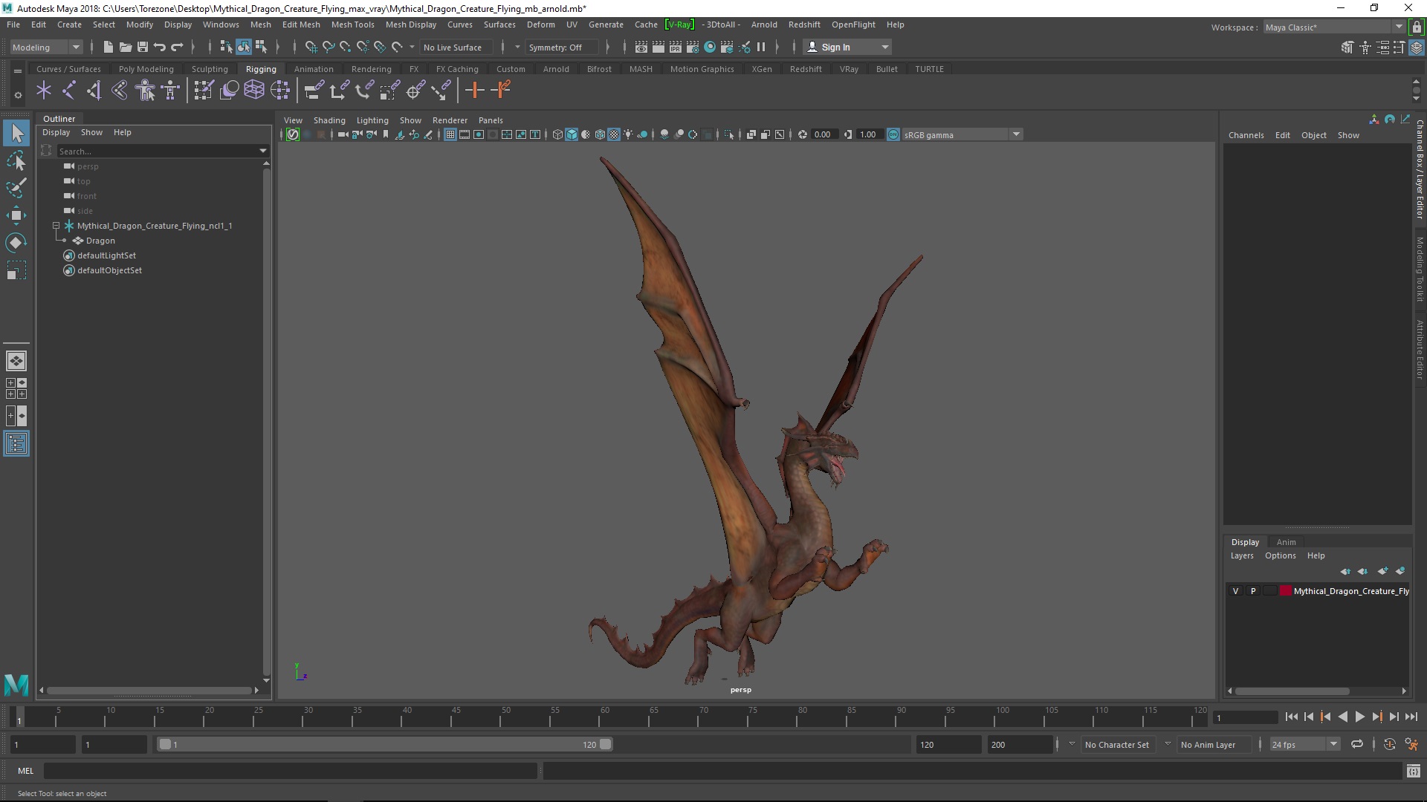Toggle the P playback box of the layer
1427x802 pixels.
point(1253,591)
